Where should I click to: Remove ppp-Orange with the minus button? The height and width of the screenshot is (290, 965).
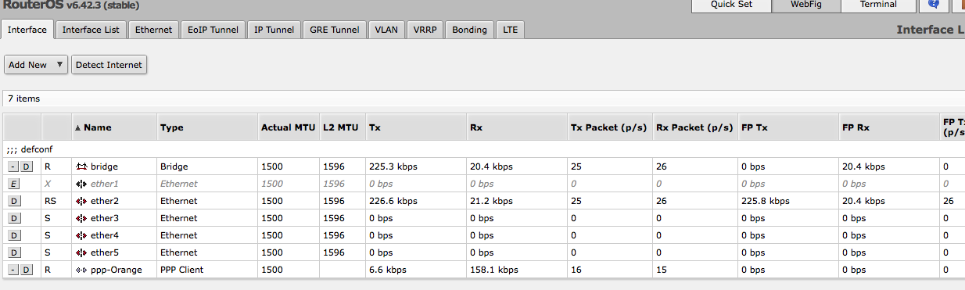(13, 270)
